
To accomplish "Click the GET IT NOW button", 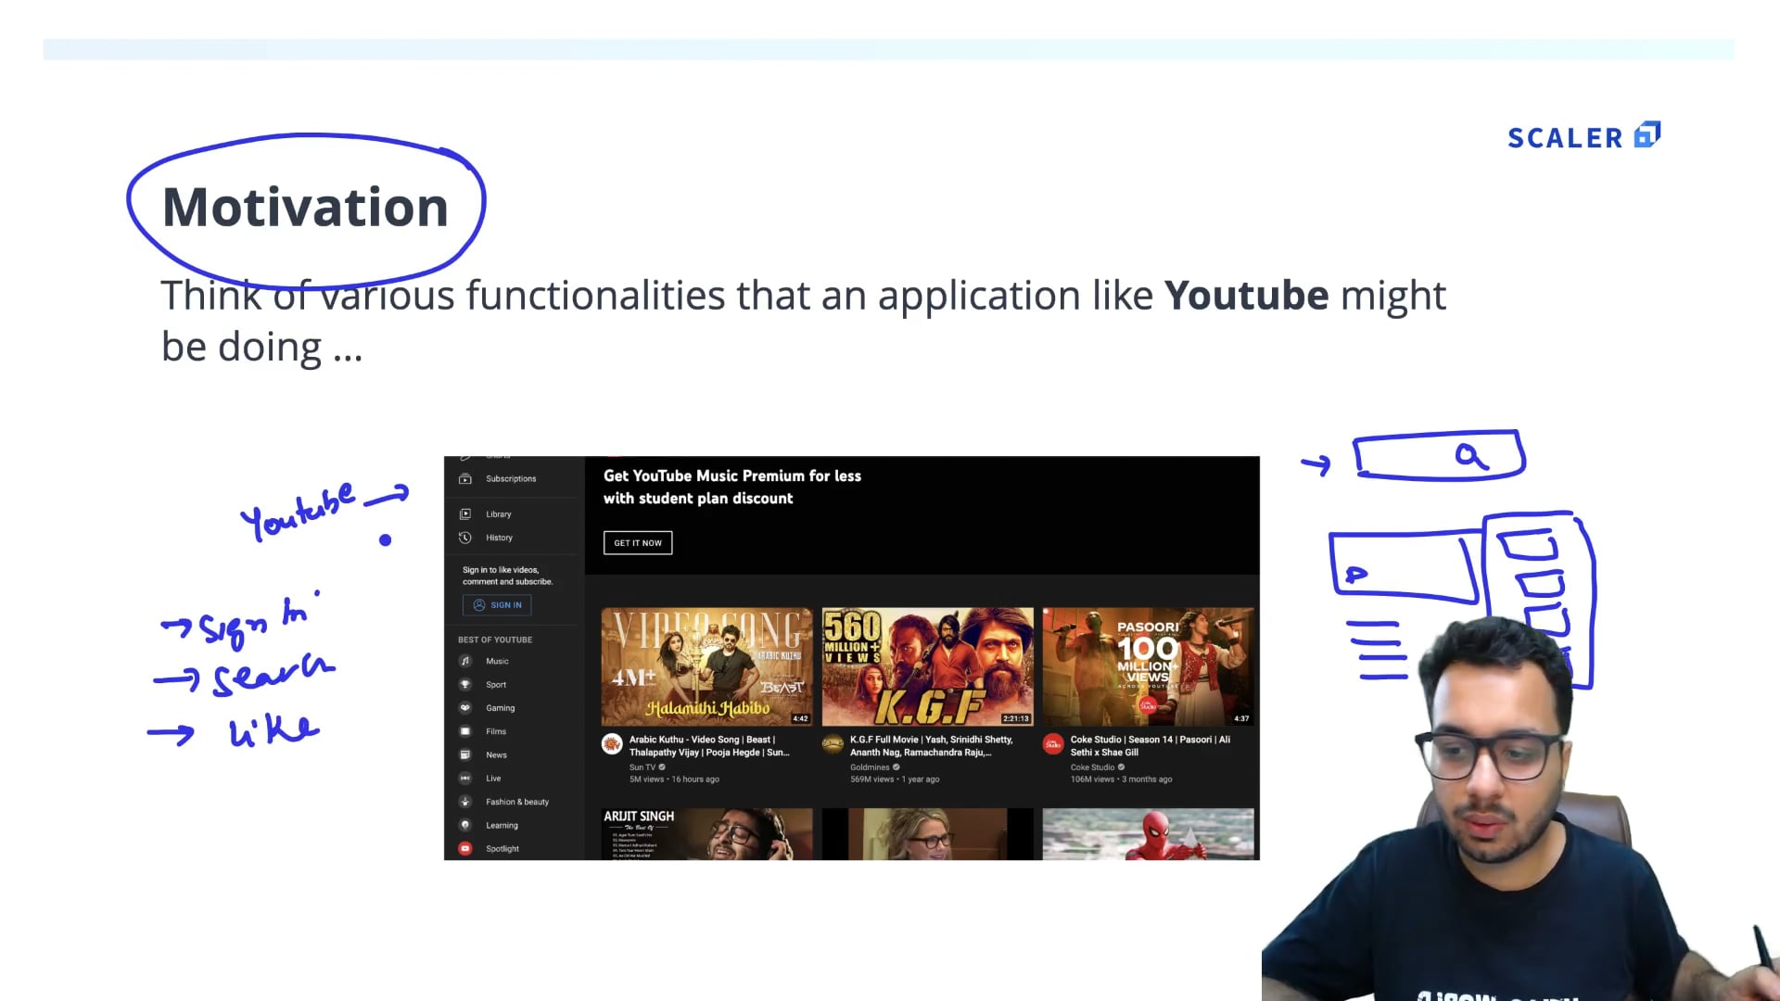I will click(x=638, y=543).
